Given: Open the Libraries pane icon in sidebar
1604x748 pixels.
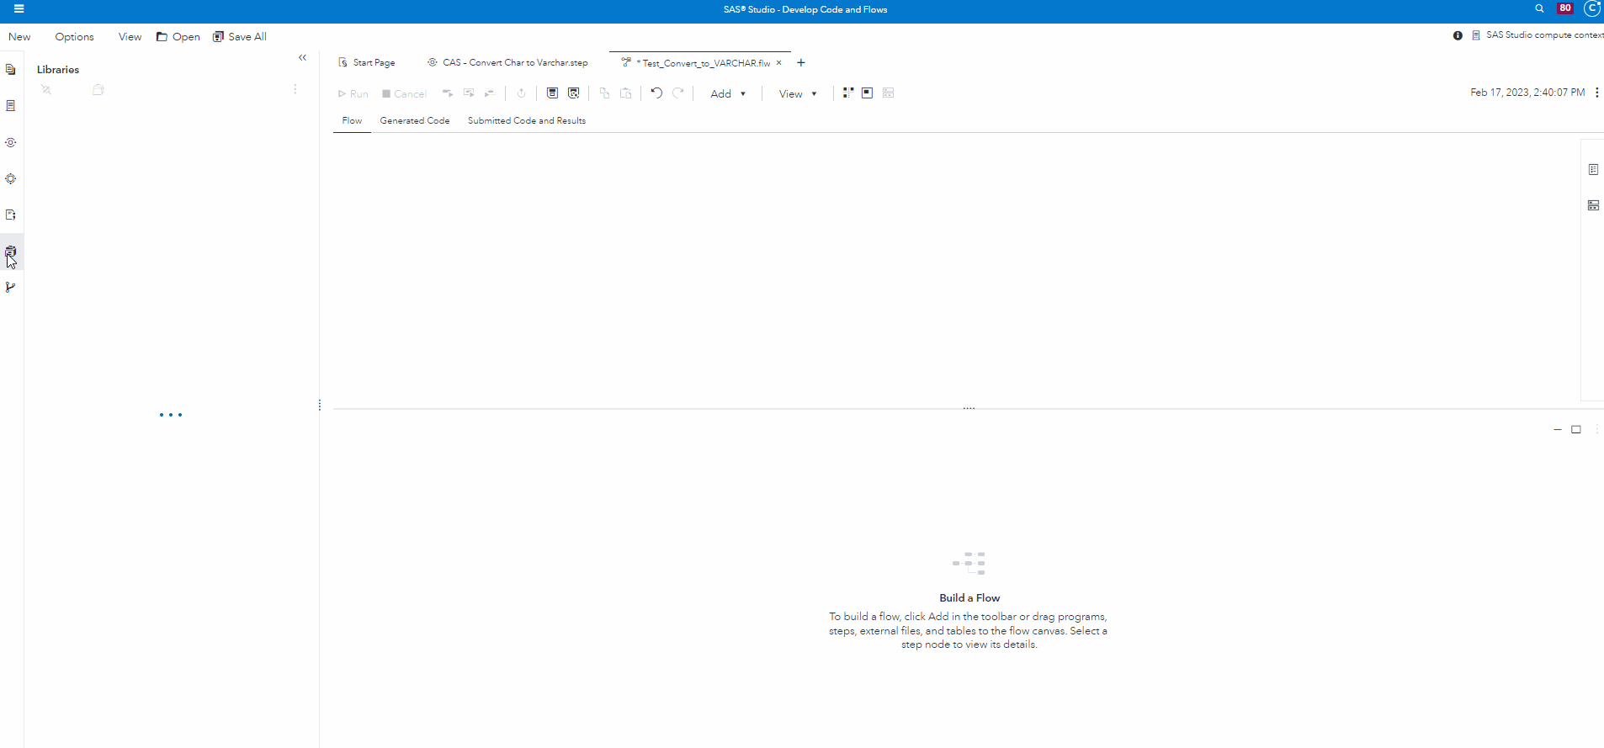Looking at the screenshot, I should click(10, 252).
